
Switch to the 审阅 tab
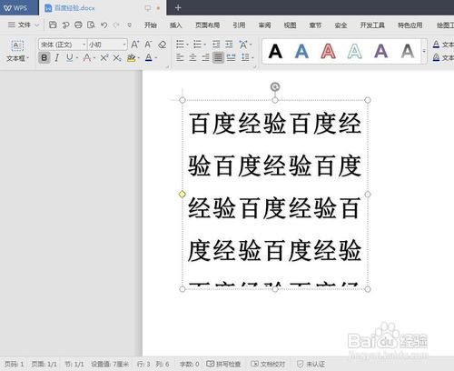(x=264, y=25)
